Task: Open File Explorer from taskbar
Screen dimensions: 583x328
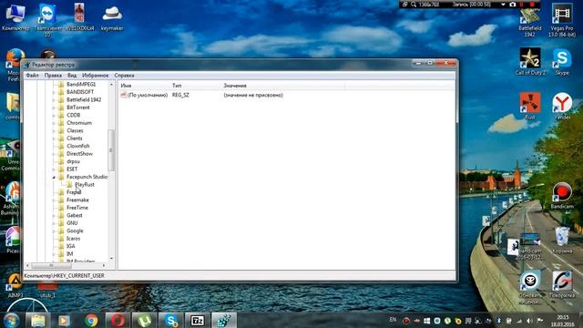Action: (x=38, y=320)
